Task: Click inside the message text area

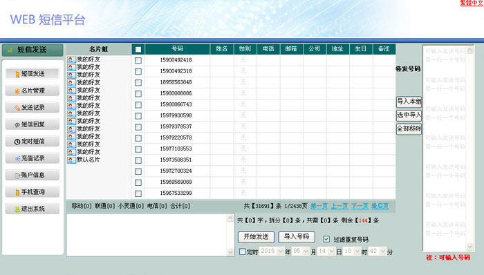Action: tap(147, 235)
